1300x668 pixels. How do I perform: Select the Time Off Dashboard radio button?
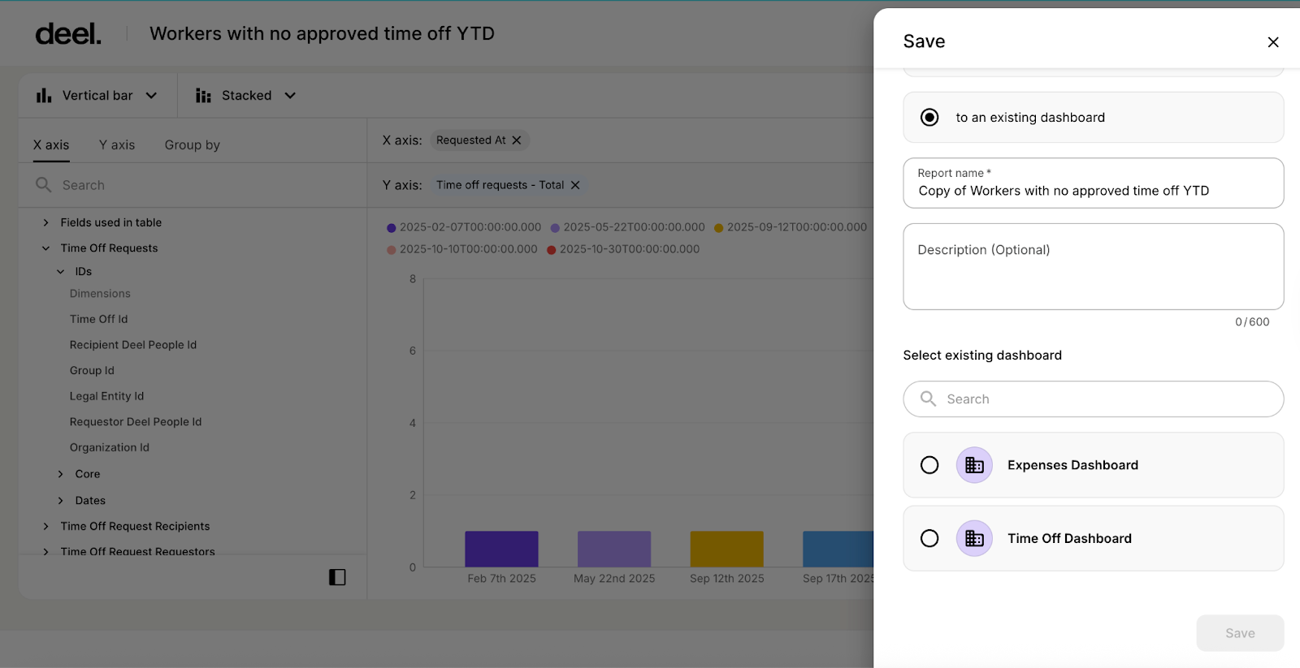click(929, 538)
